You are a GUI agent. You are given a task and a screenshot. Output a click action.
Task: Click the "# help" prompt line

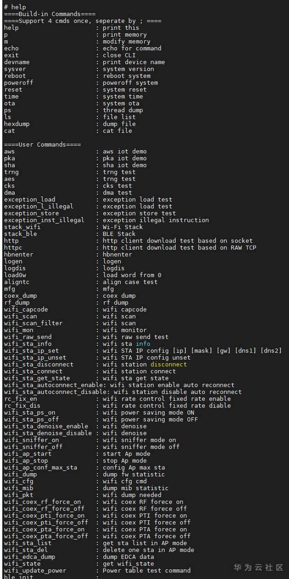click(x=15, y=7)
